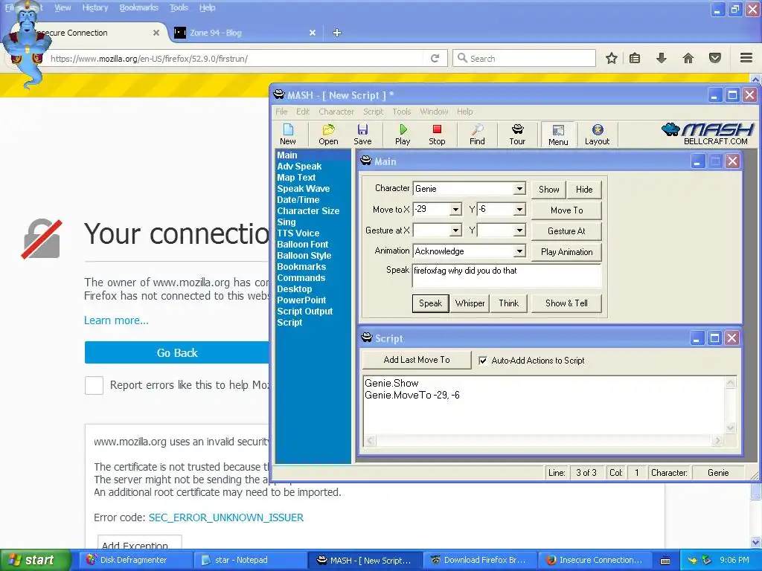Open the Gesture at X dropdown
Viewport: 762px width, 571px height.
click(x=455, y=230)
